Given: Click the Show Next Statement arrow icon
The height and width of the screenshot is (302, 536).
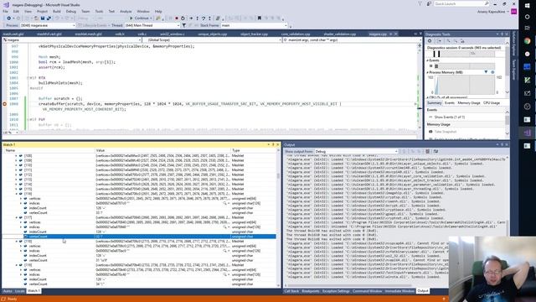Looking at the screenshot, I should [191, 18].
